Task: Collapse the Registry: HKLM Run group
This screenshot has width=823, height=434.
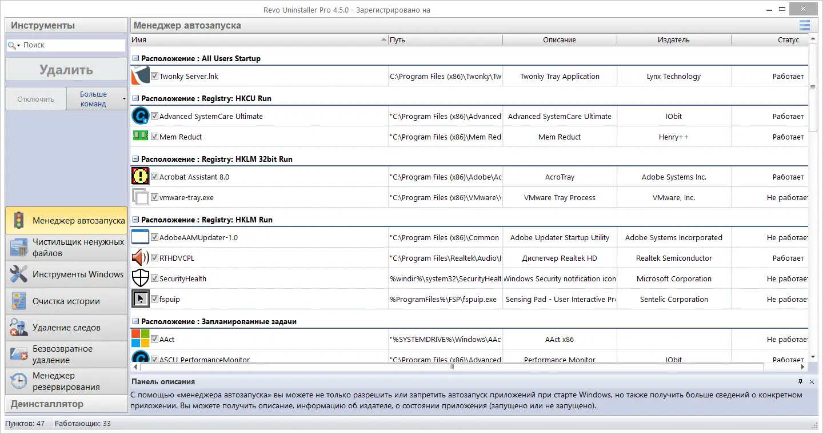Action: (135, 220)
